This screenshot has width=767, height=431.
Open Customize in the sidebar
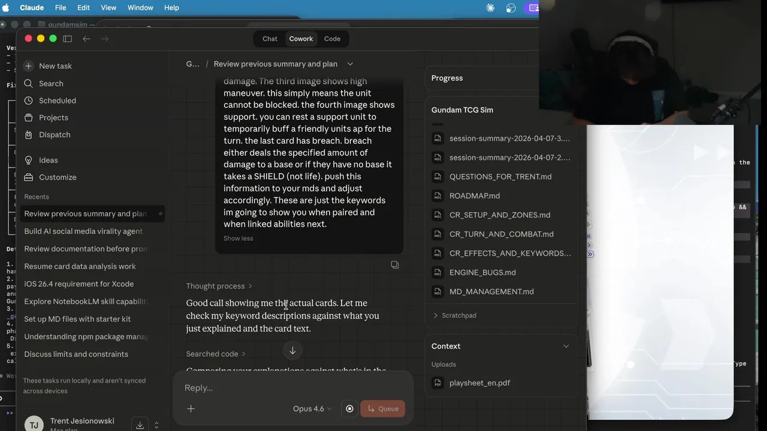pos(58,177)
